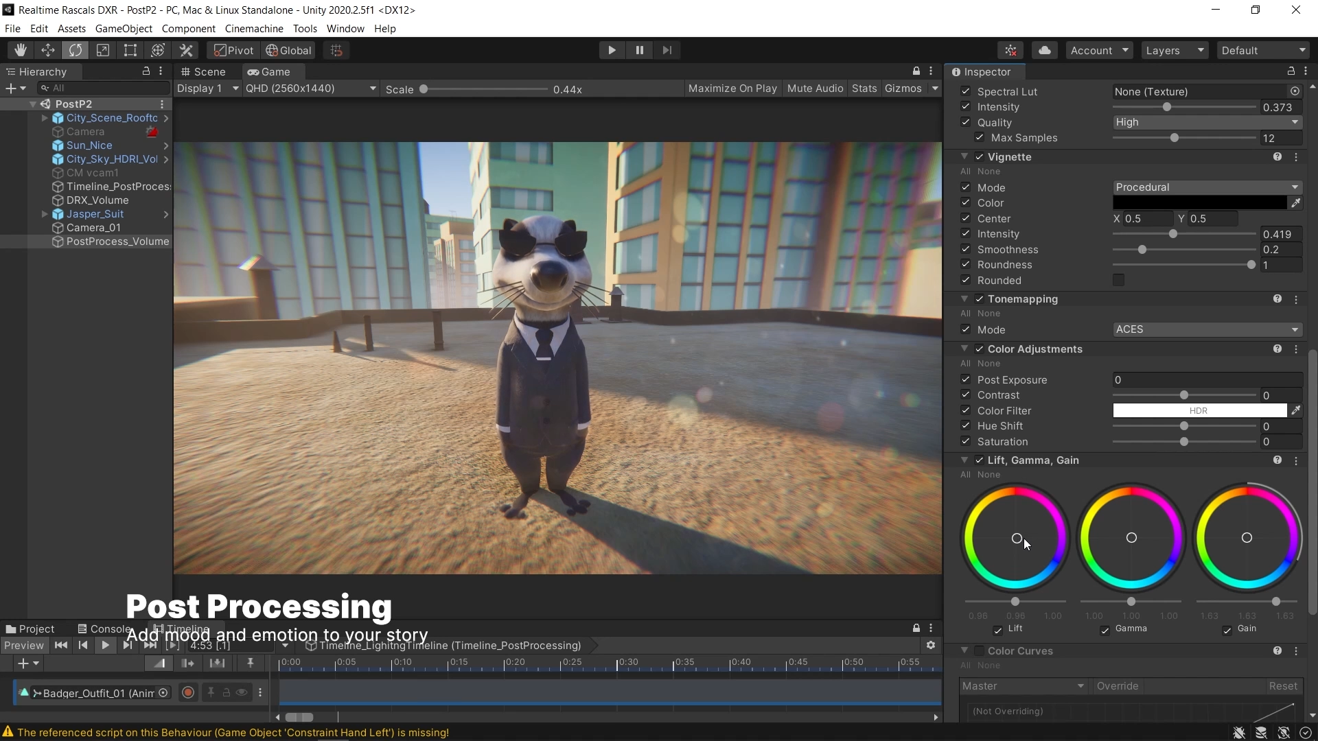
Task: Click the Mute Audio button
Action: [x=815, y=89]
